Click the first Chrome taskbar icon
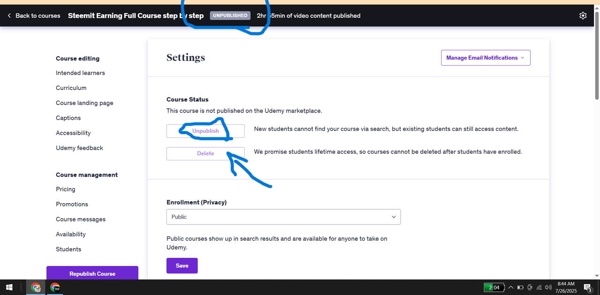 [x=36, y=287]
